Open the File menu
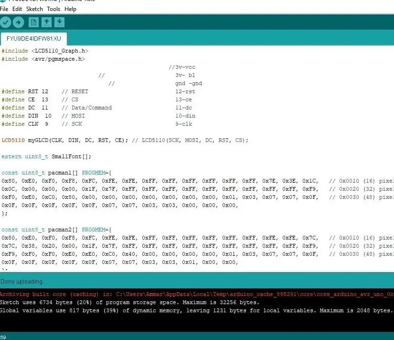 [4, 9]
